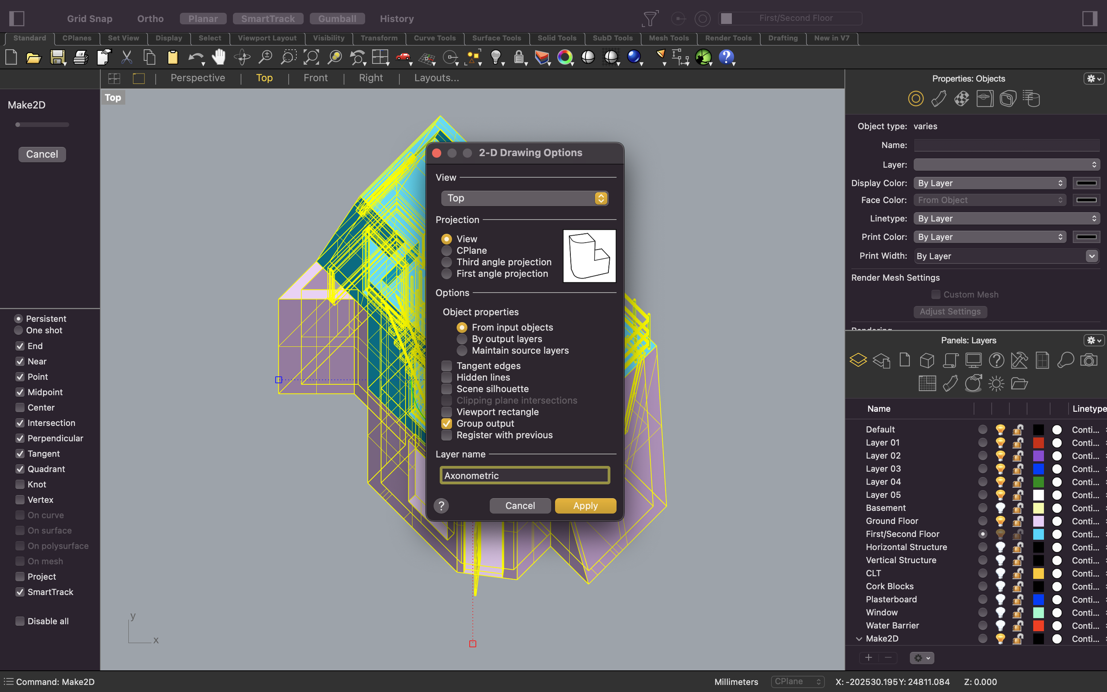Click Apply button in 2-D Drawing Options
The height and width of the screenshot is (692, 1107).
coord(586,506)
